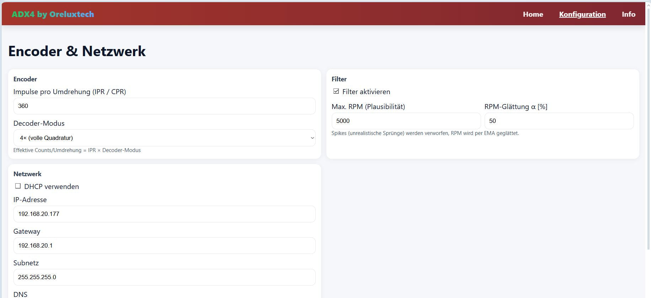The width and height of the screenshot is (651, 298).
Task: Open the Konfiguration nav link
Action: tap(582, 14)
